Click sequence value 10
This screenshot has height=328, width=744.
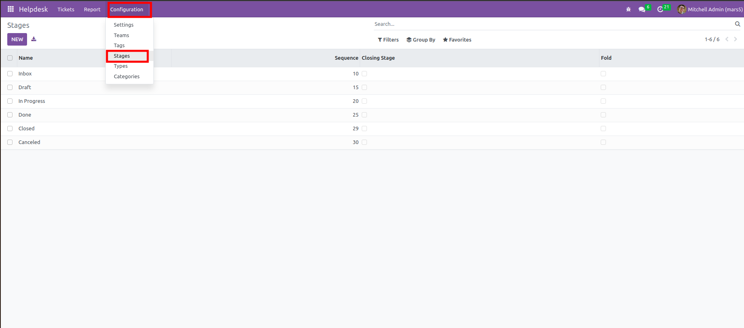[356, 74]
